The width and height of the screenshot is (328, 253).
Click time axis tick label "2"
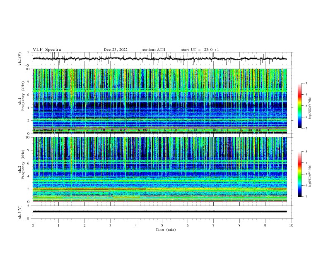coord(84,225)
